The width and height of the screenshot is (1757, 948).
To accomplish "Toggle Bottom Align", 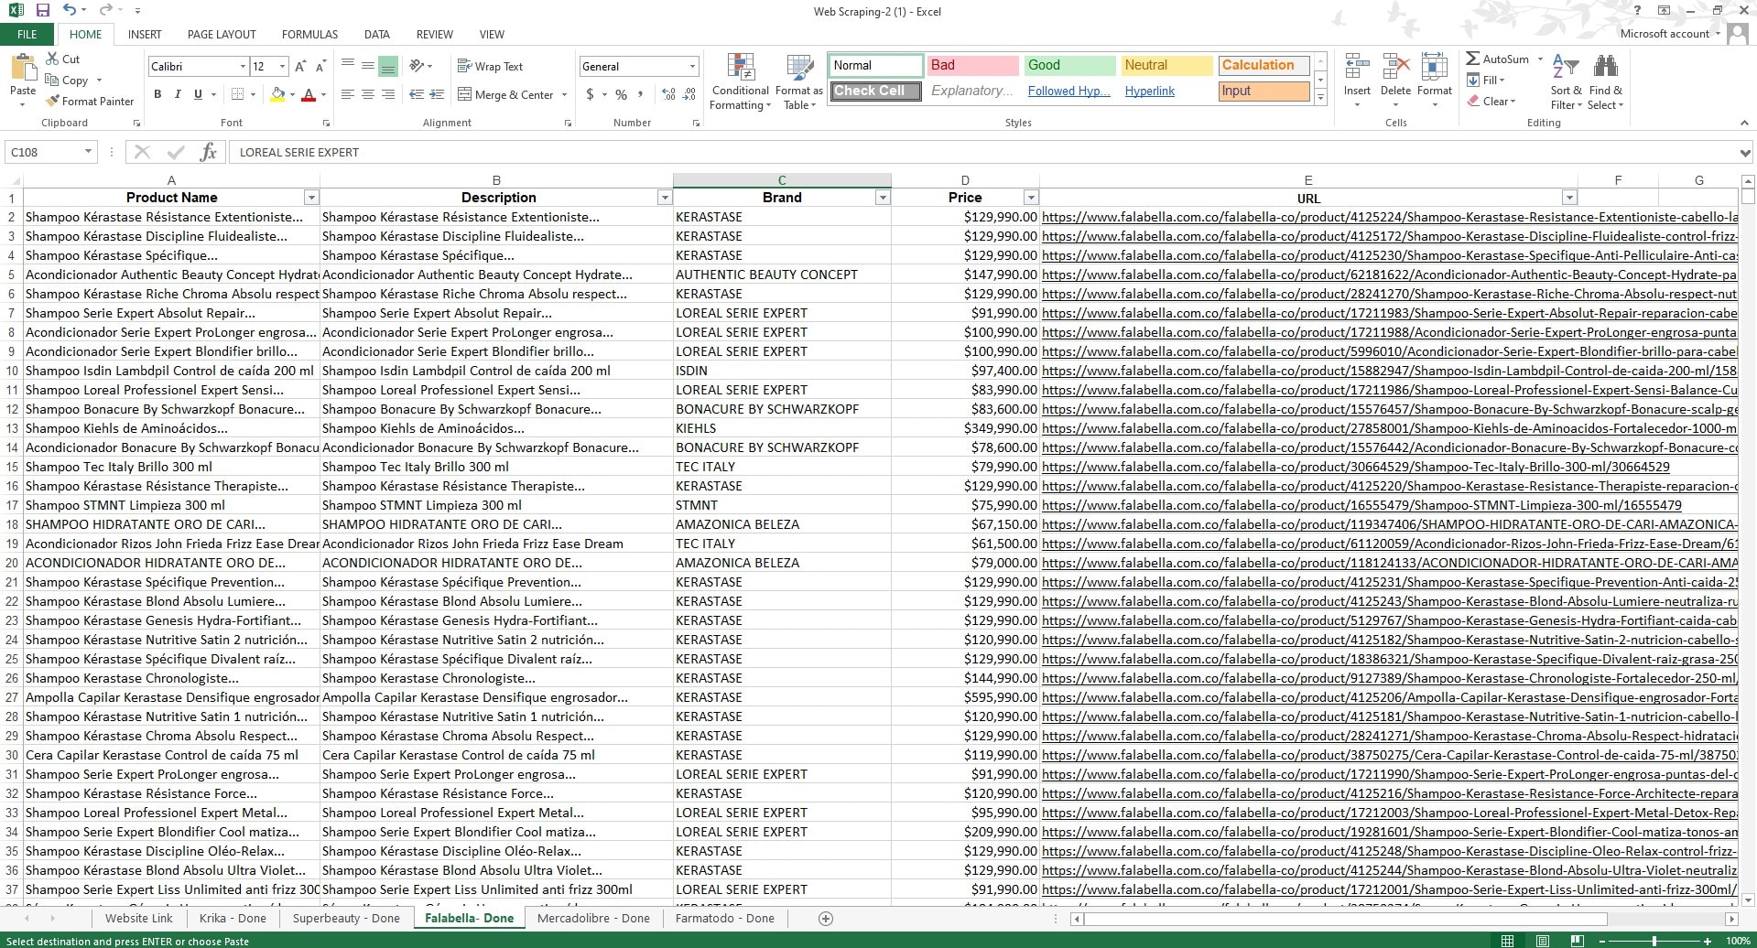I will pyautogui.click(x=388, y=66).
